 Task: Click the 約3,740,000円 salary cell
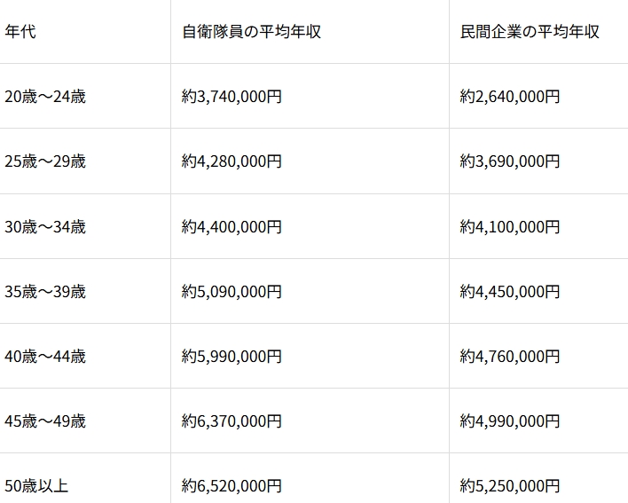pyautogui.click(x=232, y=97)
